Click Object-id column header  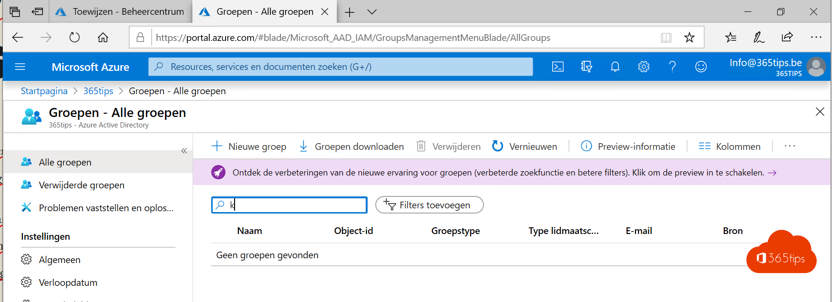[353, 231]
